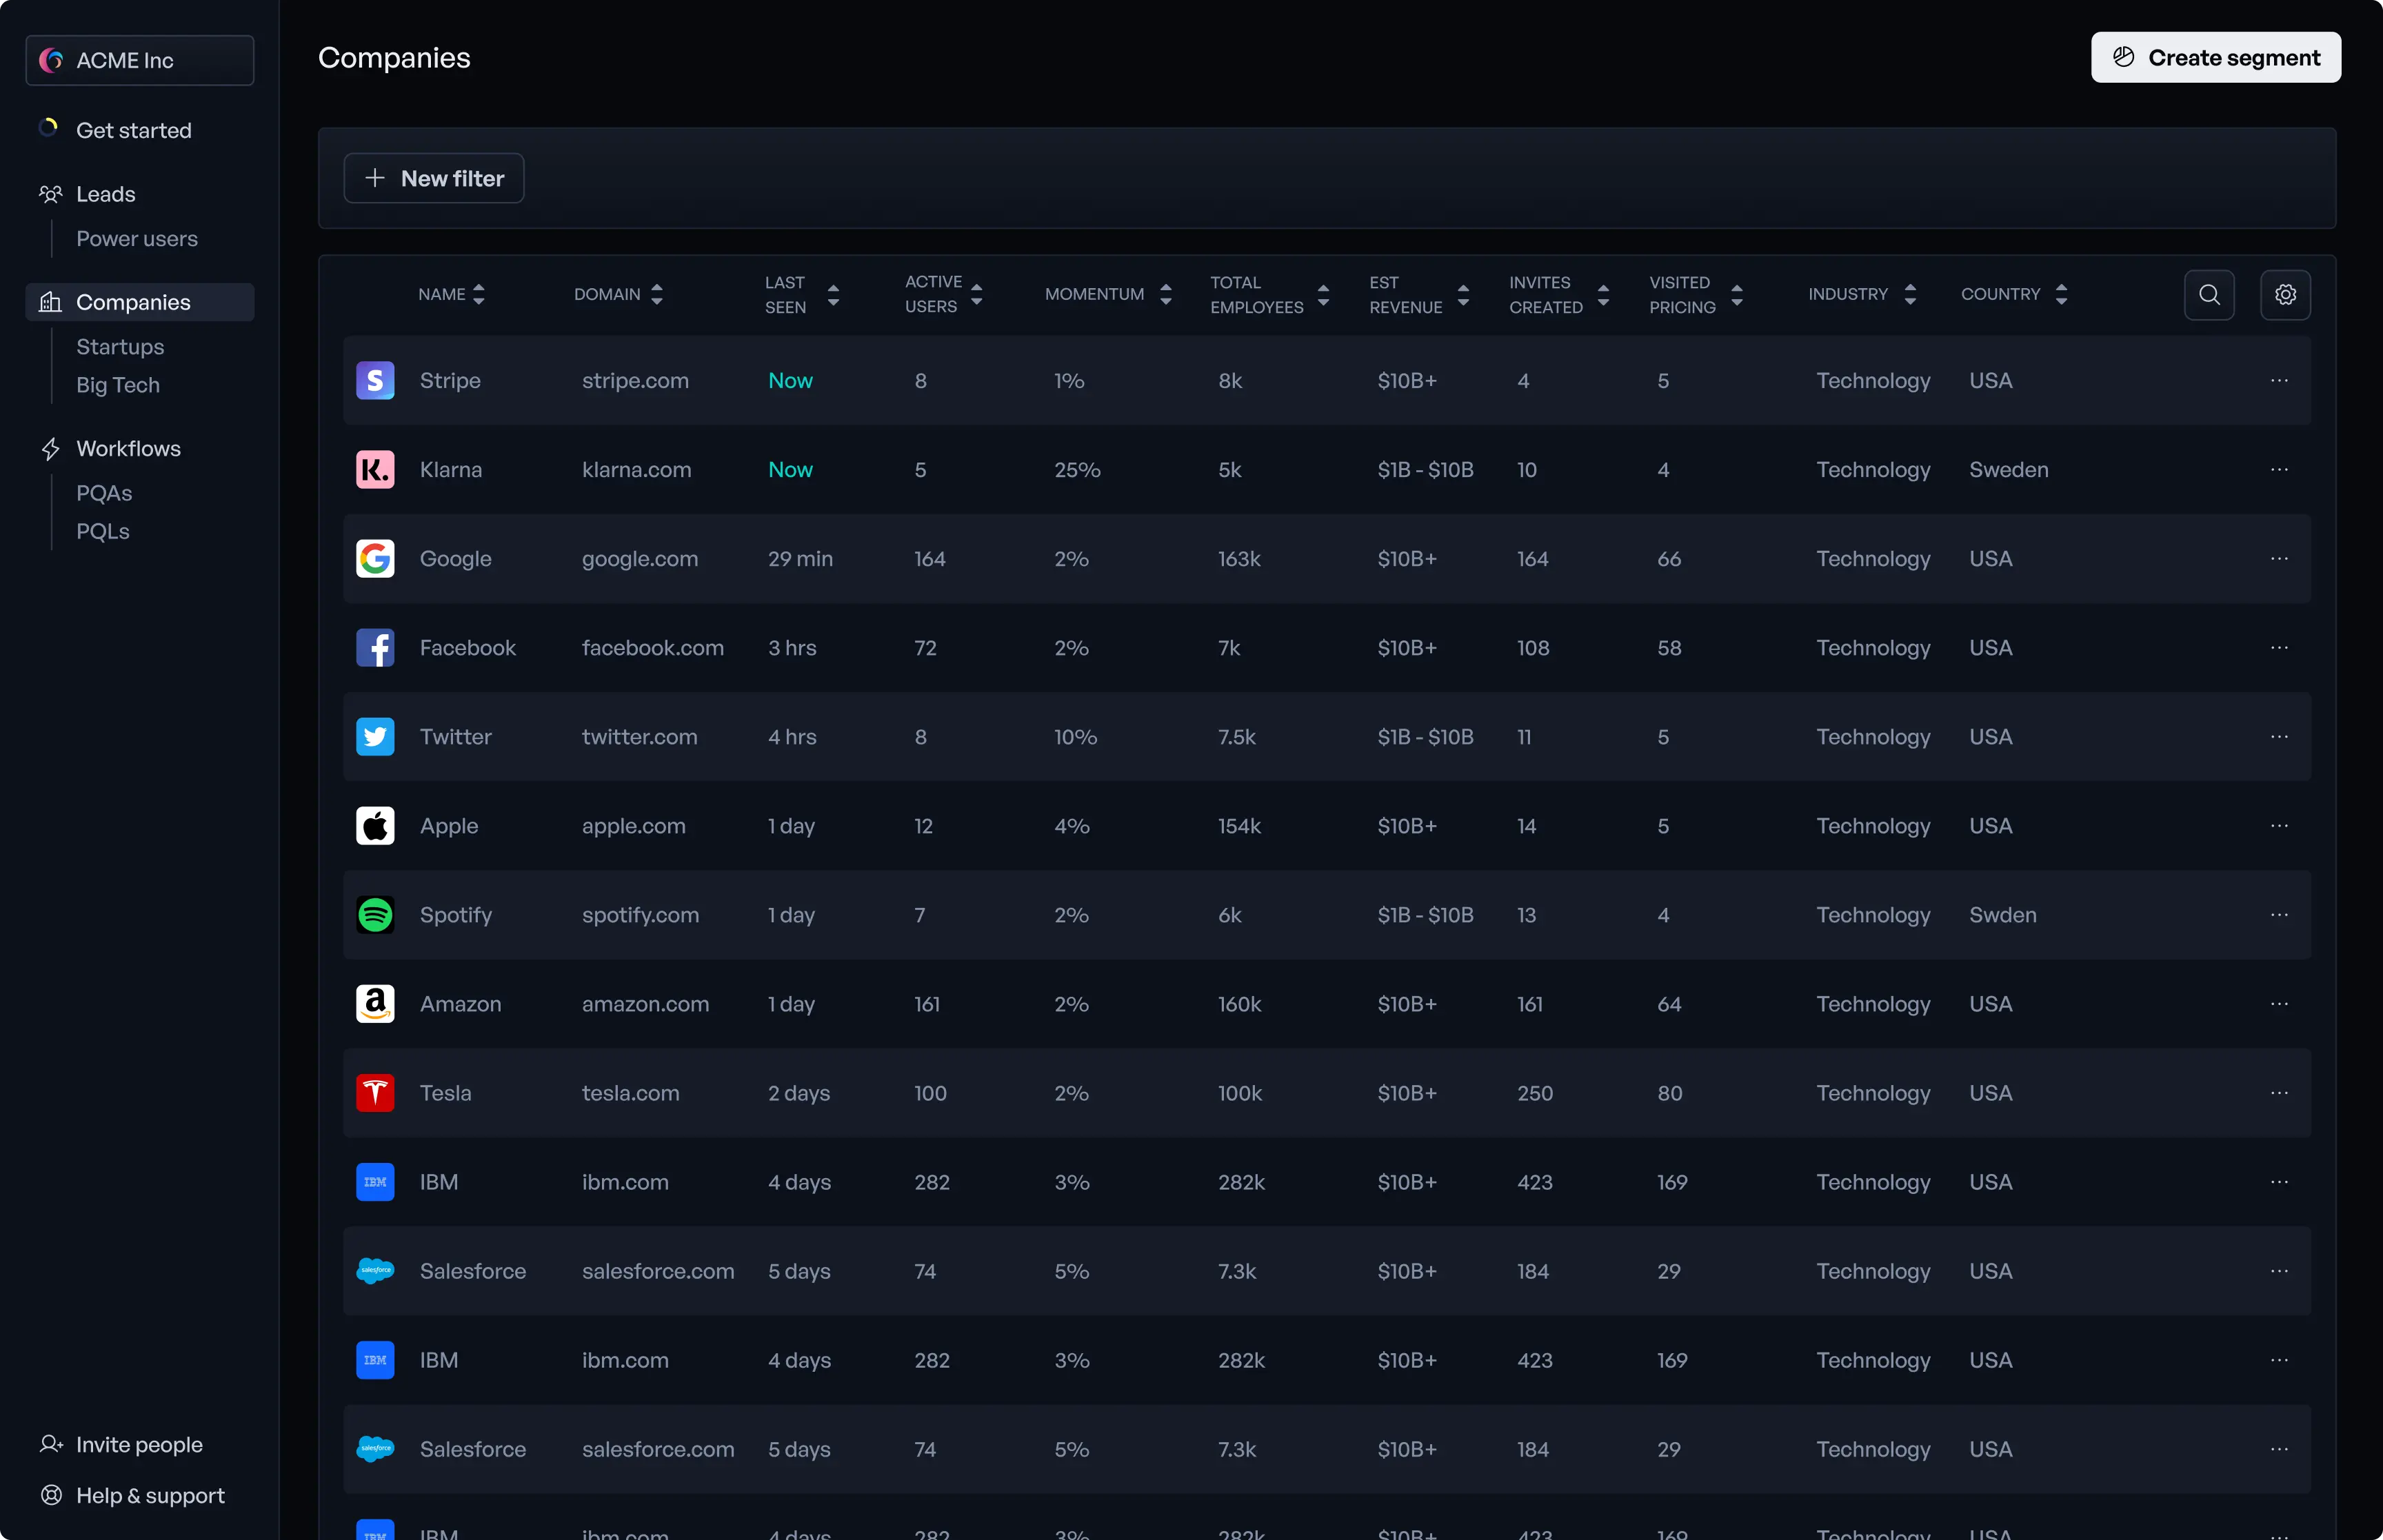The width and height of the screenshot is (2383, 1540).
Task: Open more options for Klarna row
Action: click(2279, 470)
